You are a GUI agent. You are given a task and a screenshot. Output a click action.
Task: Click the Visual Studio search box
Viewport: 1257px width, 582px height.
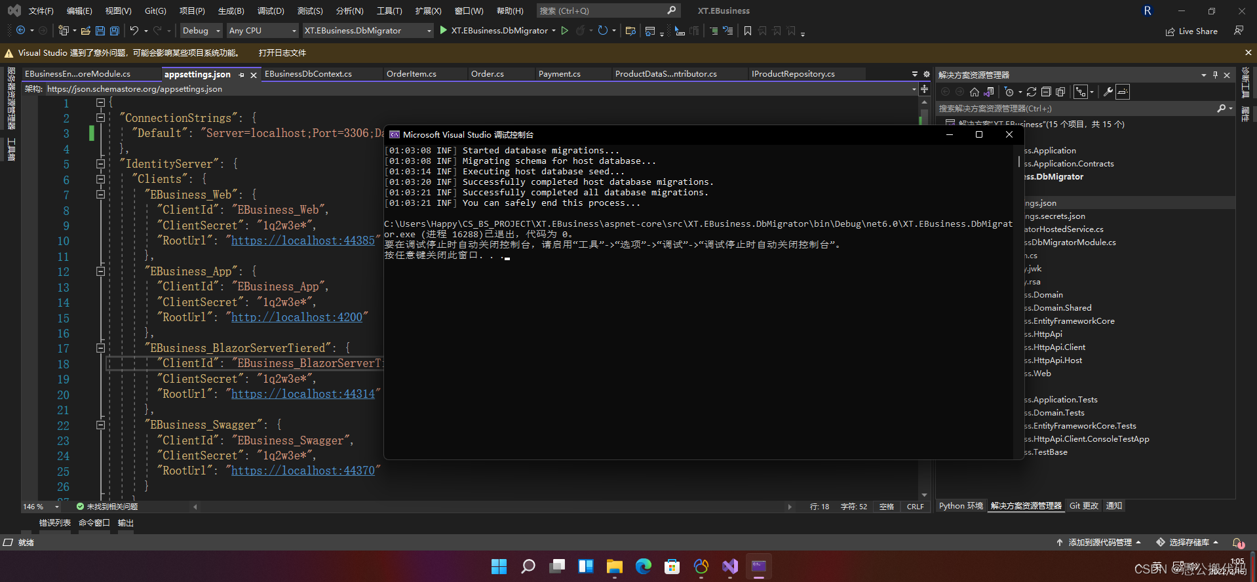(608, 11)
